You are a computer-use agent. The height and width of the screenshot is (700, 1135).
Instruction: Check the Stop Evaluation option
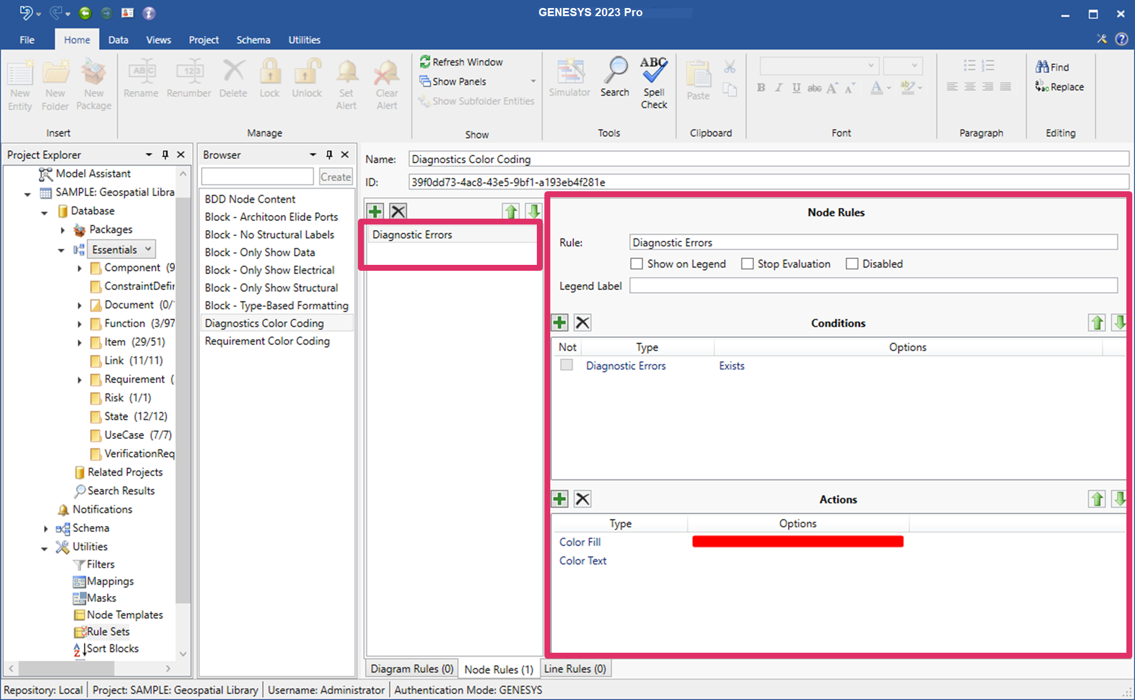pos(747,264)
